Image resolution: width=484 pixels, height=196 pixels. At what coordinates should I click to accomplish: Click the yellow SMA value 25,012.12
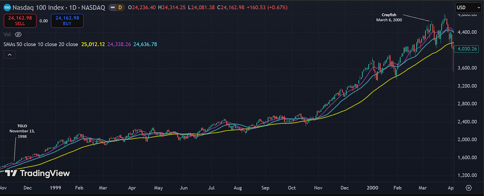pos(92,44)
